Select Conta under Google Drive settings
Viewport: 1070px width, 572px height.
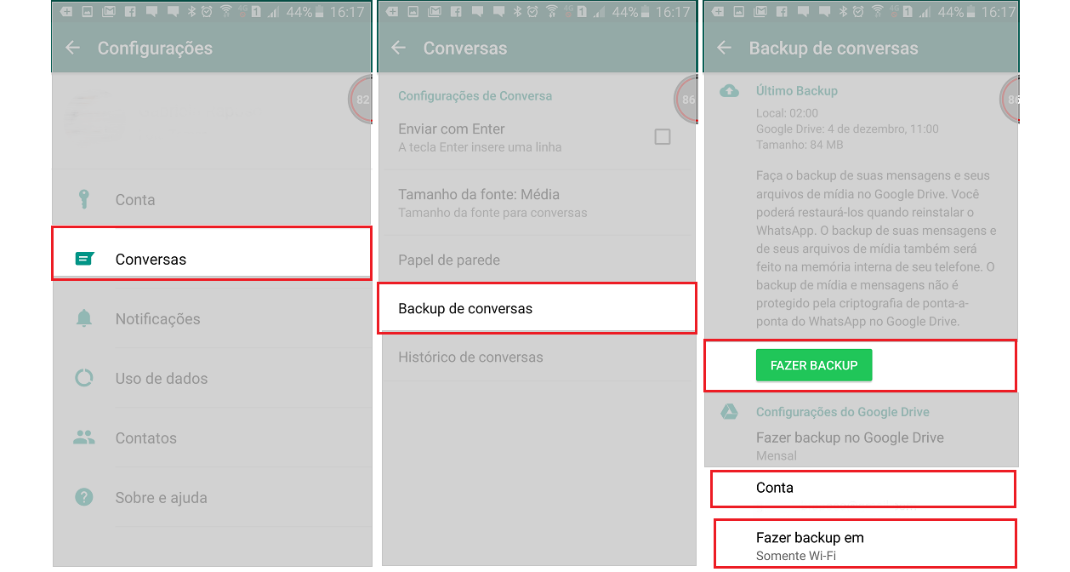pos(862,489)
